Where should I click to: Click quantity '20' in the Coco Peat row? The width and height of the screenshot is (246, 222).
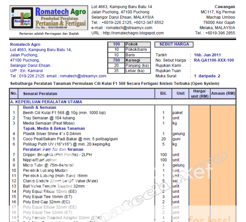[x=163, y=139]
